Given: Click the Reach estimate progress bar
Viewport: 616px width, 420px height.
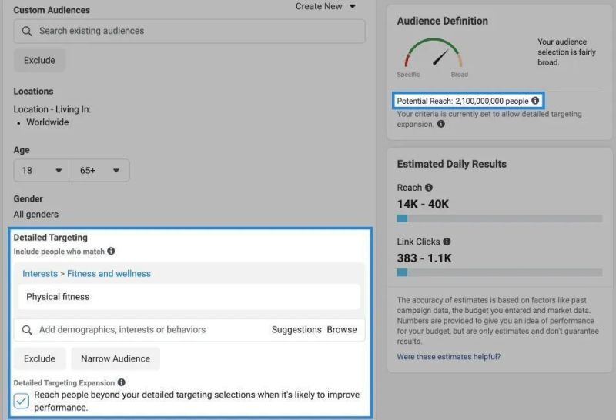Looking at the screenshot, I should click(499, 218).
